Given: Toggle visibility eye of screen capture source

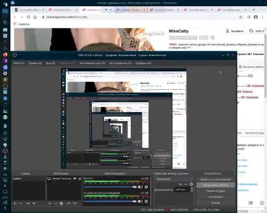Looking at the screenshot, I should [x=75, y=179].
